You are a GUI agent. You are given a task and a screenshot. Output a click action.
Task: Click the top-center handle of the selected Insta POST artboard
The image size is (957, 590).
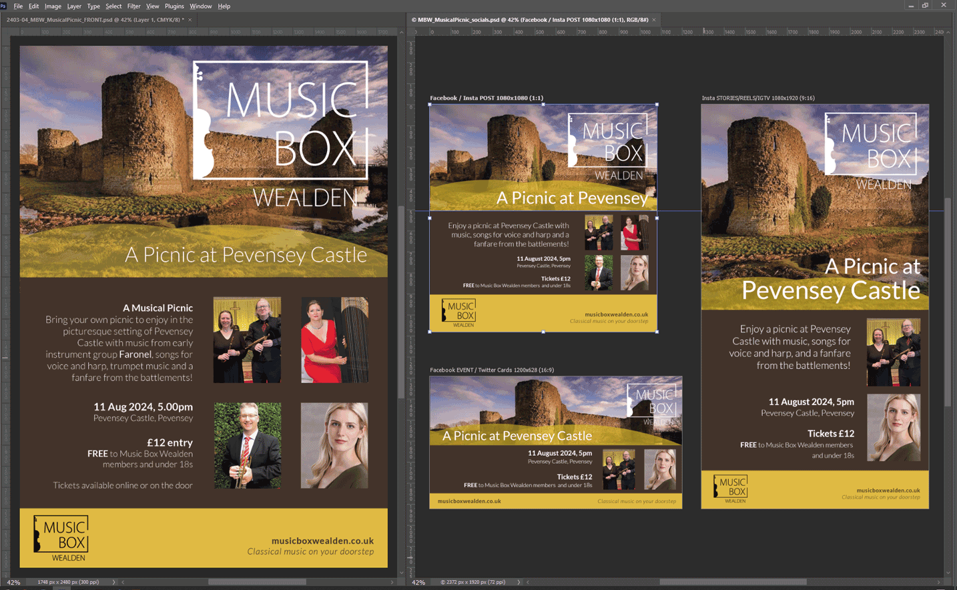[543, 105]
